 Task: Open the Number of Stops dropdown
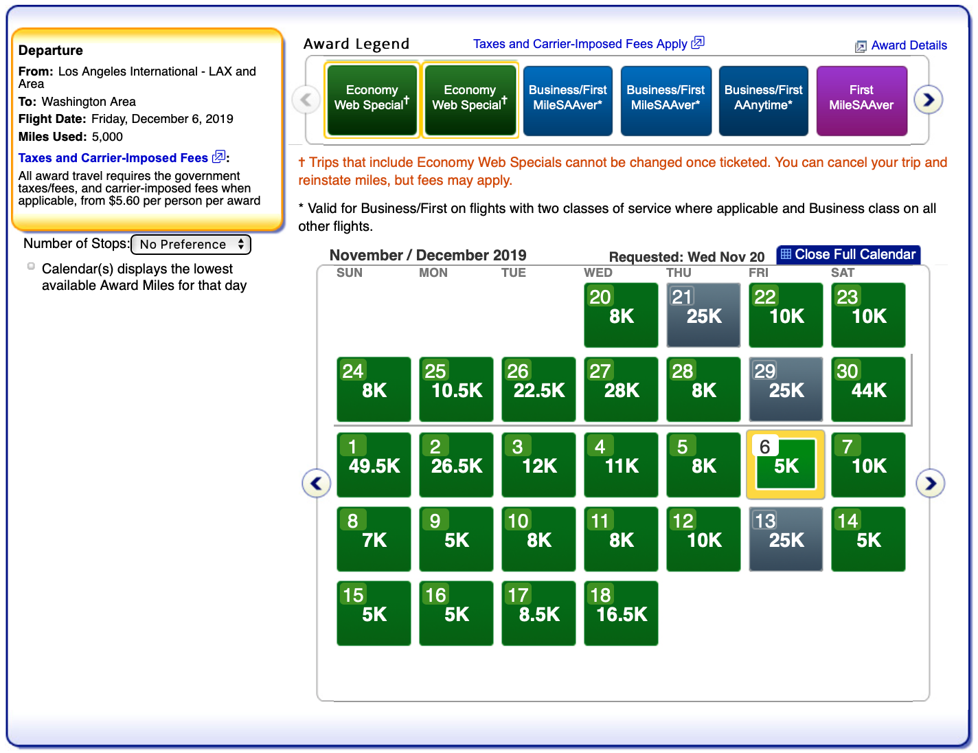(191, 245)
